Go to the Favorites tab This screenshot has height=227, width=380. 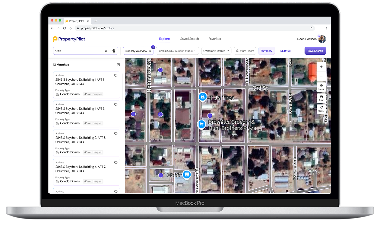click(214, 39)
